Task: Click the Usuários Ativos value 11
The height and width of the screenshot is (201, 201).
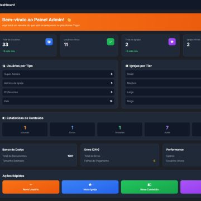Action: tap(66, 45)
